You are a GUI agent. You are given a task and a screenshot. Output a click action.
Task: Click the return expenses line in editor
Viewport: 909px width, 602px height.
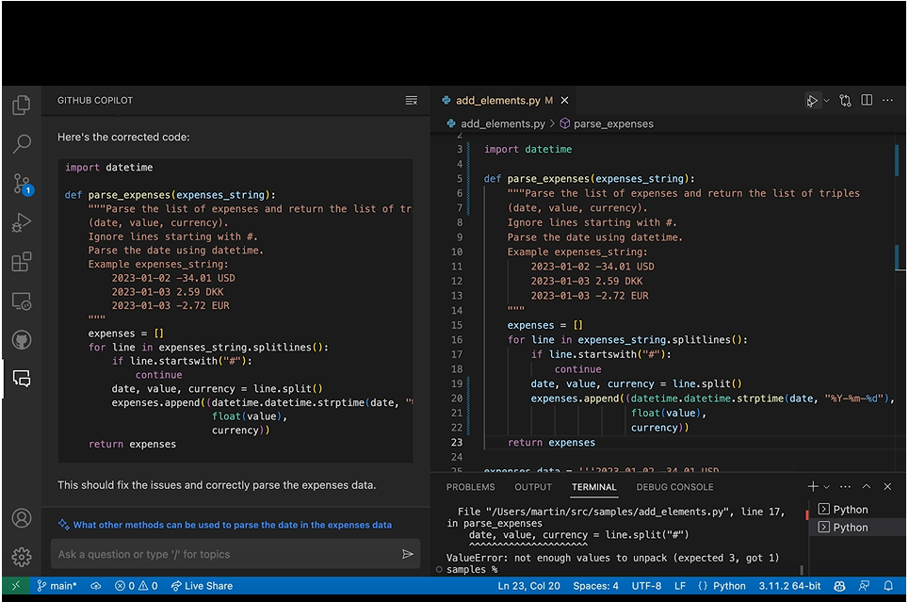(x=551, y=443)
